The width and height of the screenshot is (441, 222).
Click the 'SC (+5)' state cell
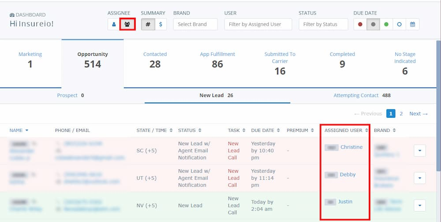coord(146,151)
